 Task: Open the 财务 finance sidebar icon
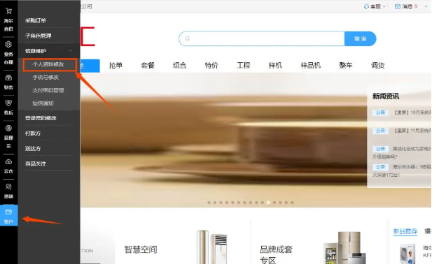click(8, 78)
